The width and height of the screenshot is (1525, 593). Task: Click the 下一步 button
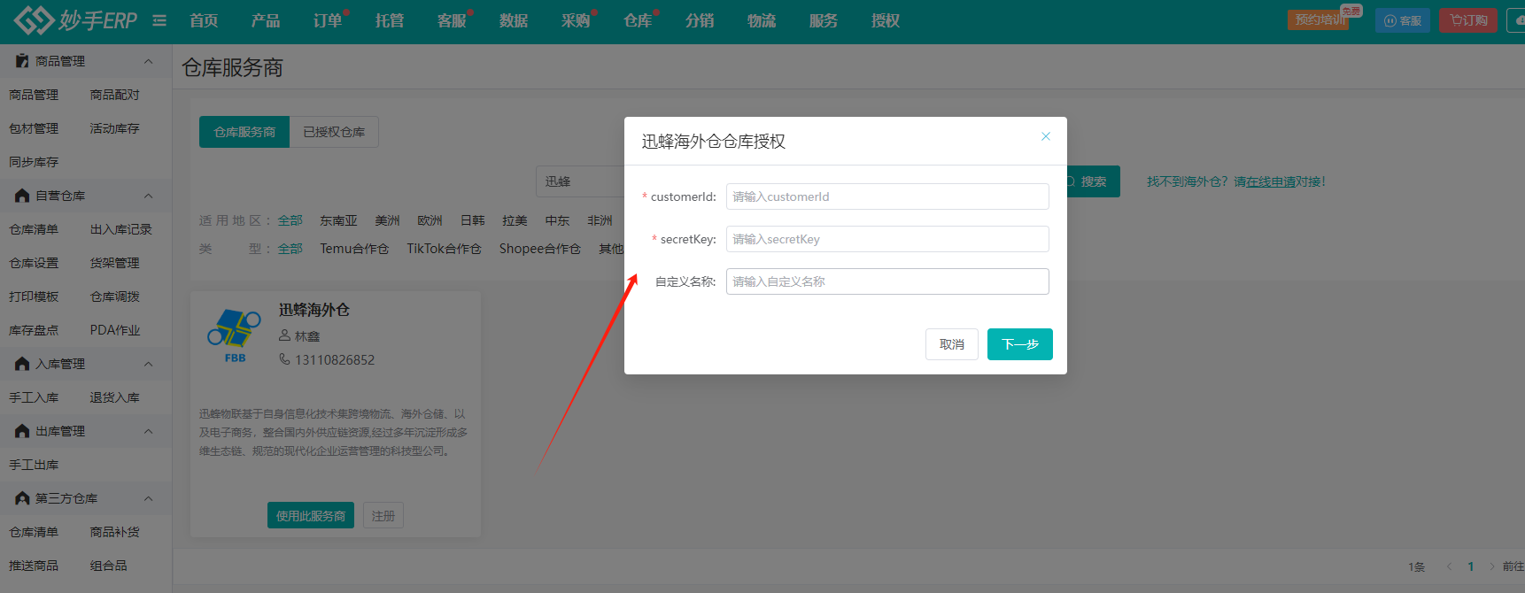tap(1020, 344)
